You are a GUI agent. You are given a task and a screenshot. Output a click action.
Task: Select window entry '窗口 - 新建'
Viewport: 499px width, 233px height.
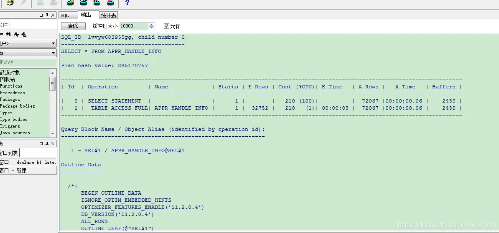click(28, 170)
